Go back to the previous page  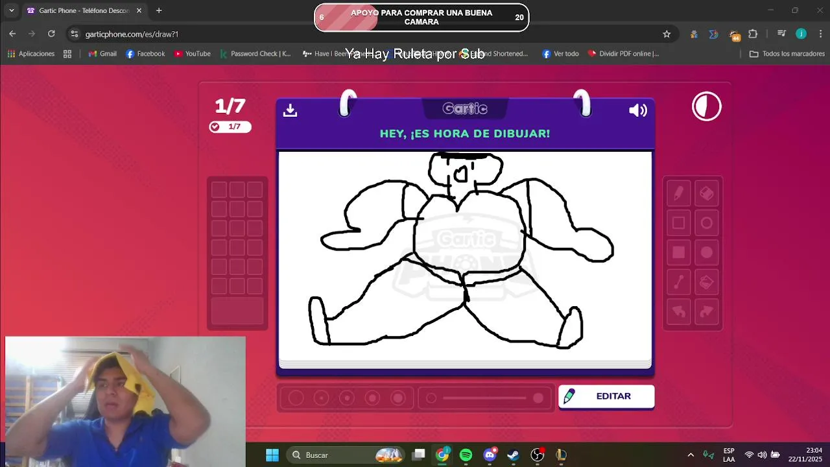12,34
